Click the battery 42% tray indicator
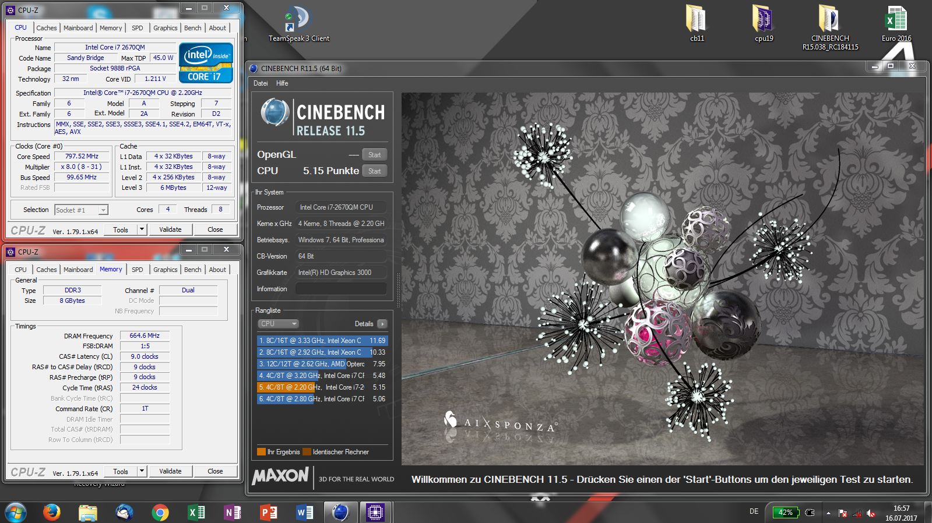Image resolution: width=932 pixels, height=523 pixels. point(785,513)
